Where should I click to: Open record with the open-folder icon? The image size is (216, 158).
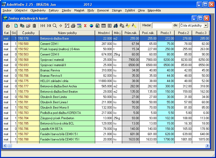click(28, 26)
